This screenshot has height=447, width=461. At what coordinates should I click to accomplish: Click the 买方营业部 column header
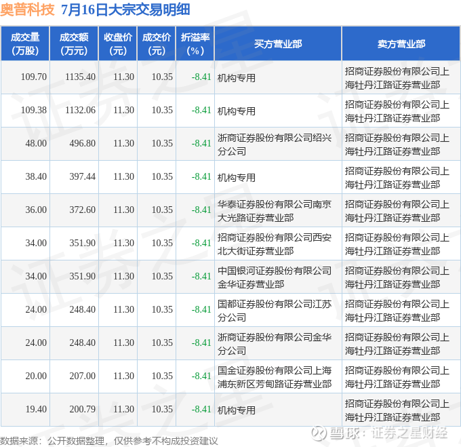[278, 44]
